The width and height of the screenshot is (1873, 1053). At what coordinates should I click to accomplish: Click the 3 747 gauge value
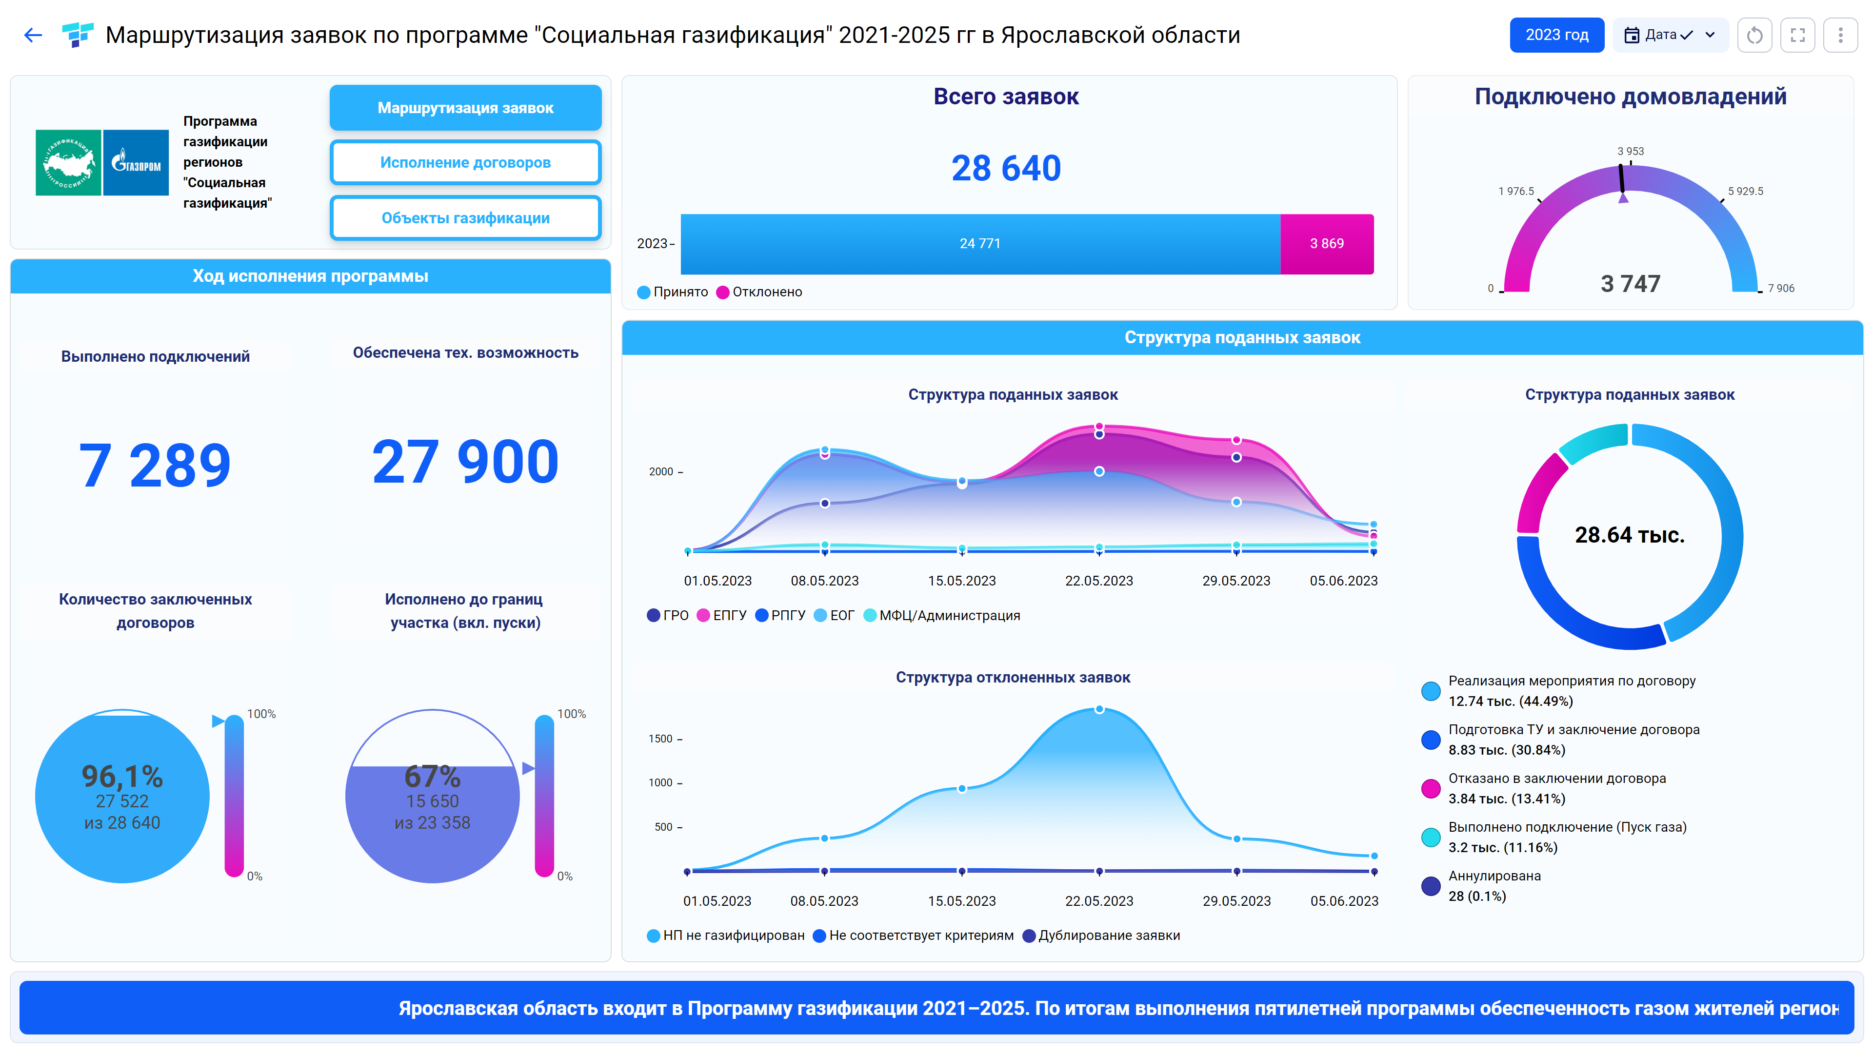(1630, 283)
